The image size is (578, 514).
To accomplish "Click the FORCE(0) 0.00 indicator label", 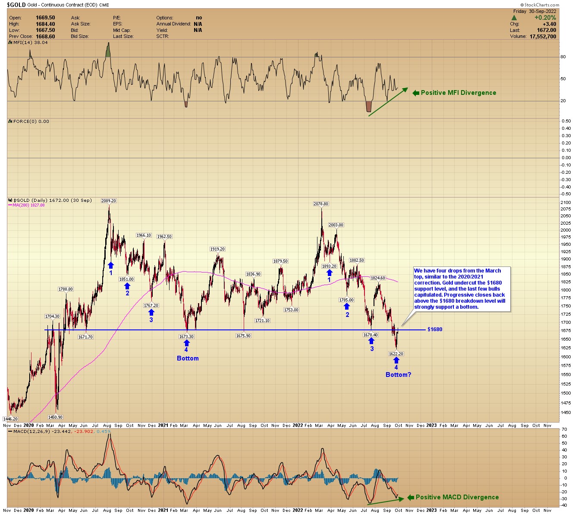I will pos(31,122).
